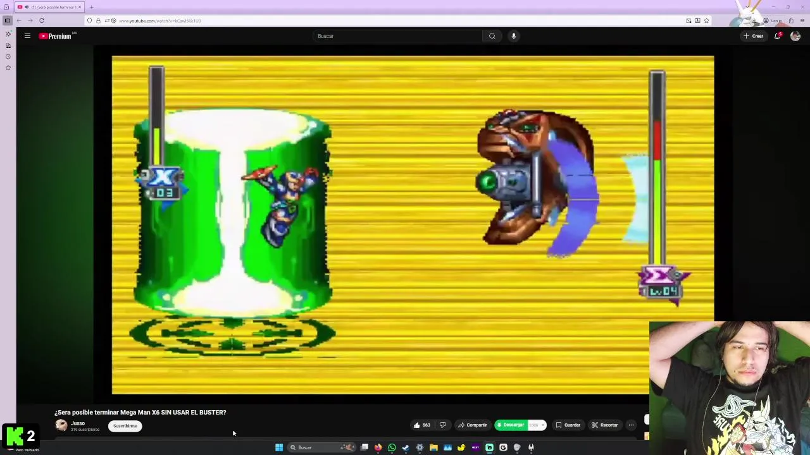Open Firefox from the taskbar
The width and height of the screenshot is (810, 455).
(378, 447)
